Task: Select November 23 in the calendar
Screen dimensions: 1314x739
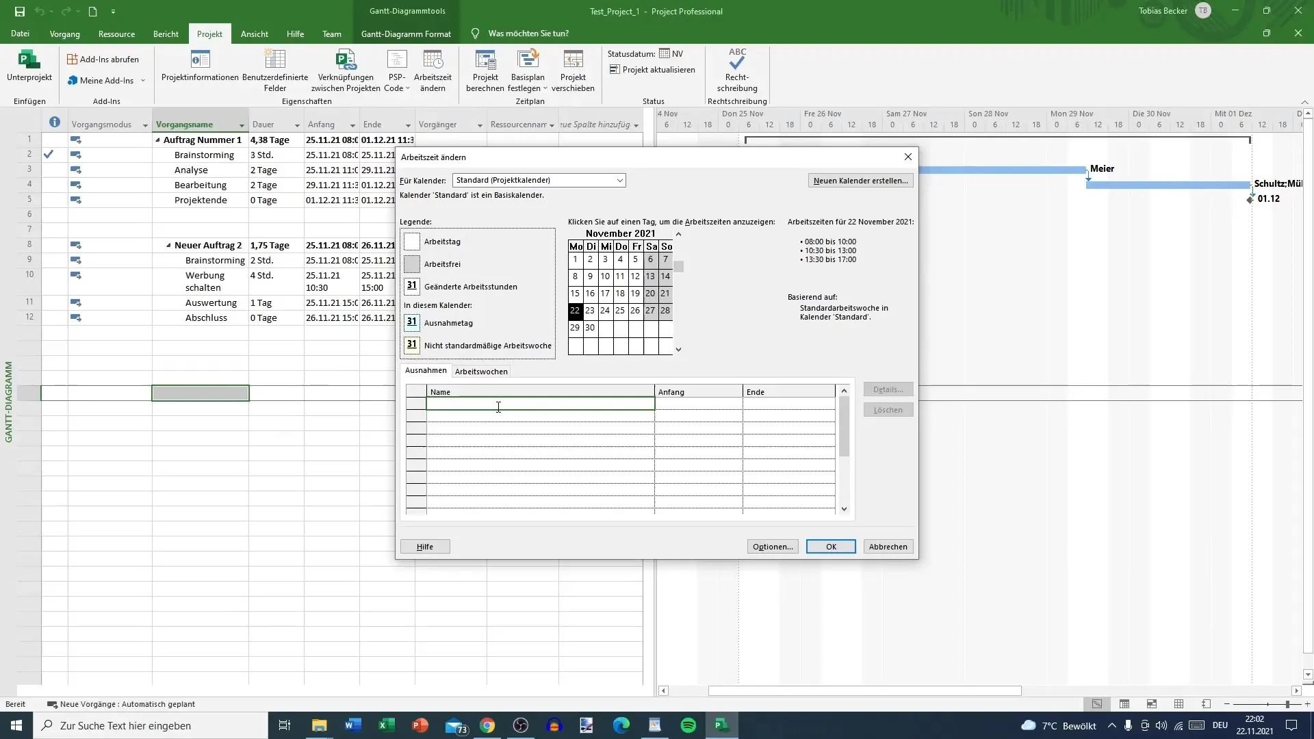Action: click(590, 311)
